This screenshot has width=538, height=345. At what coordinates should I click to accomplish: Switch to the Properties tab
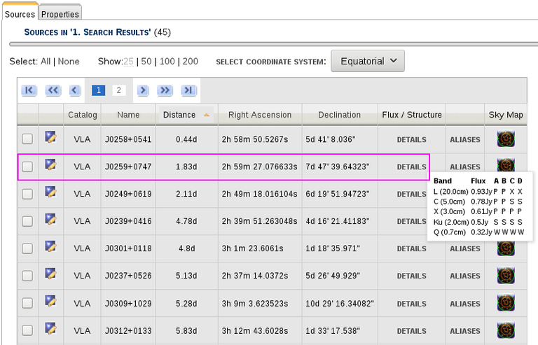[60, 13]
